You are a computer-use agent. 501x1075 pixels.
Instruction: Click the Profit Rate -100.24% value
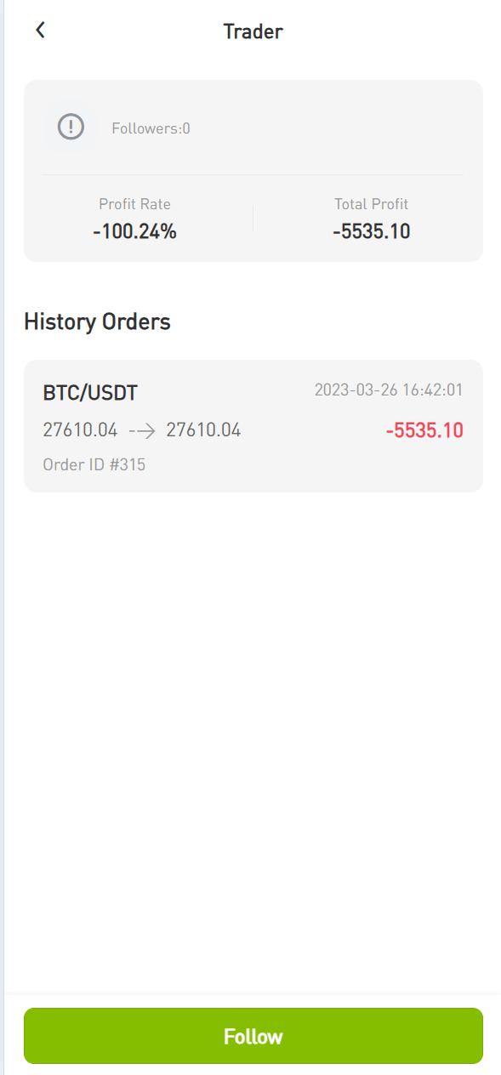(134, 230)
